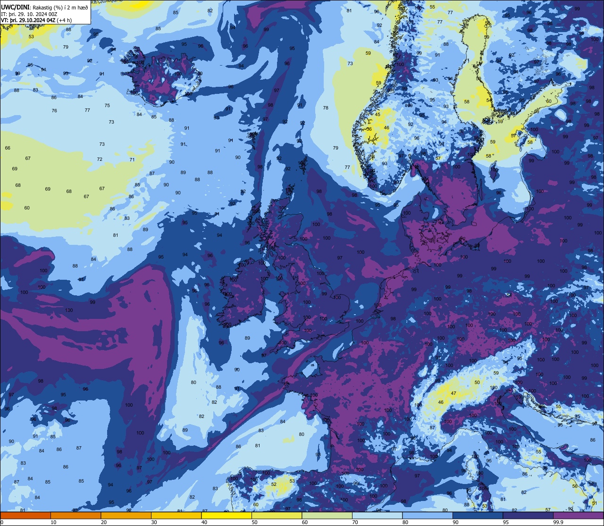Click the '70' legend scale label
The height and width of the screenshot is (526, 604).
coord(355,522)
